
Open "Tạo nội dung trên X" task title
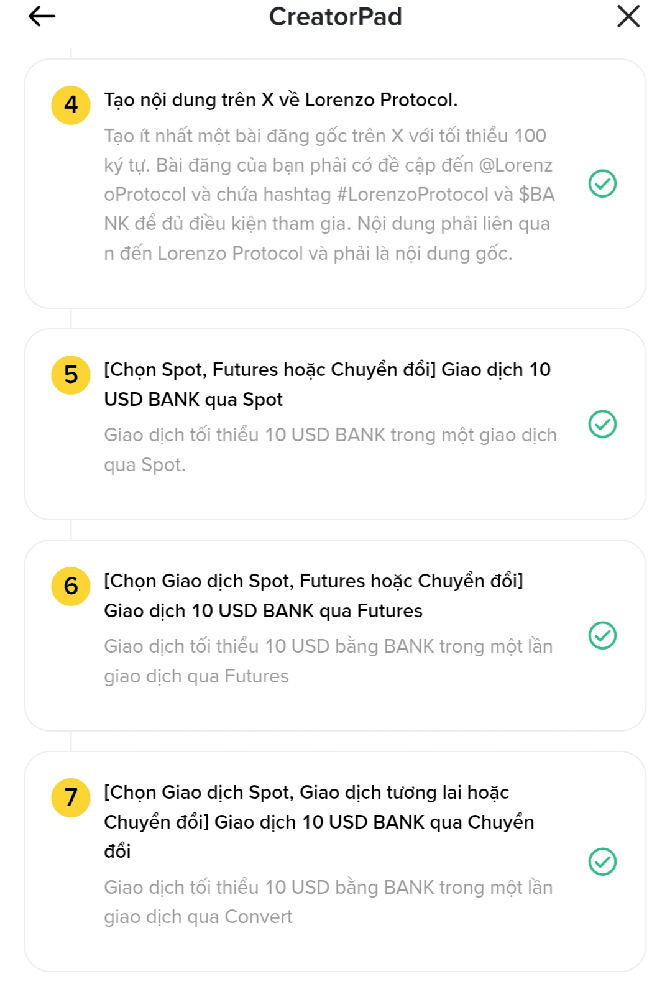tap(280, 100)
